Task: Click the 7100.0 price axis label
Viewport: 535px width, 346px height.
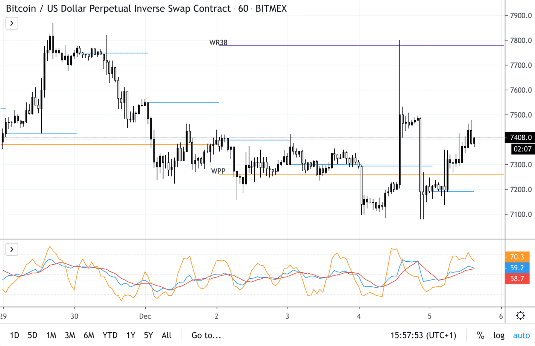Action: tap(521, 214)
